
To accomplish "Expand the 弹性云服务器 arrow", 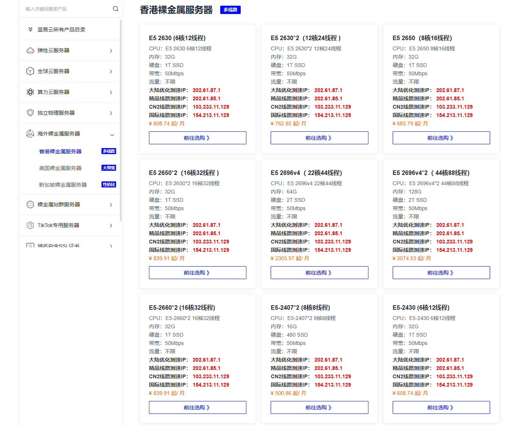I will pyautogui.click(x=111, y=51).
